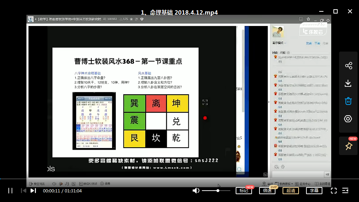Enter fullscreen mode
The image size is (359, 202).
pos(334,191)
